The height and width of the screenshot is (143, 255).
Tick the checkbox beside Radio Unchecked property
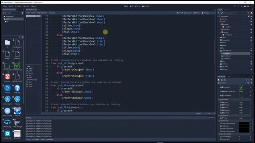point(221,91)
